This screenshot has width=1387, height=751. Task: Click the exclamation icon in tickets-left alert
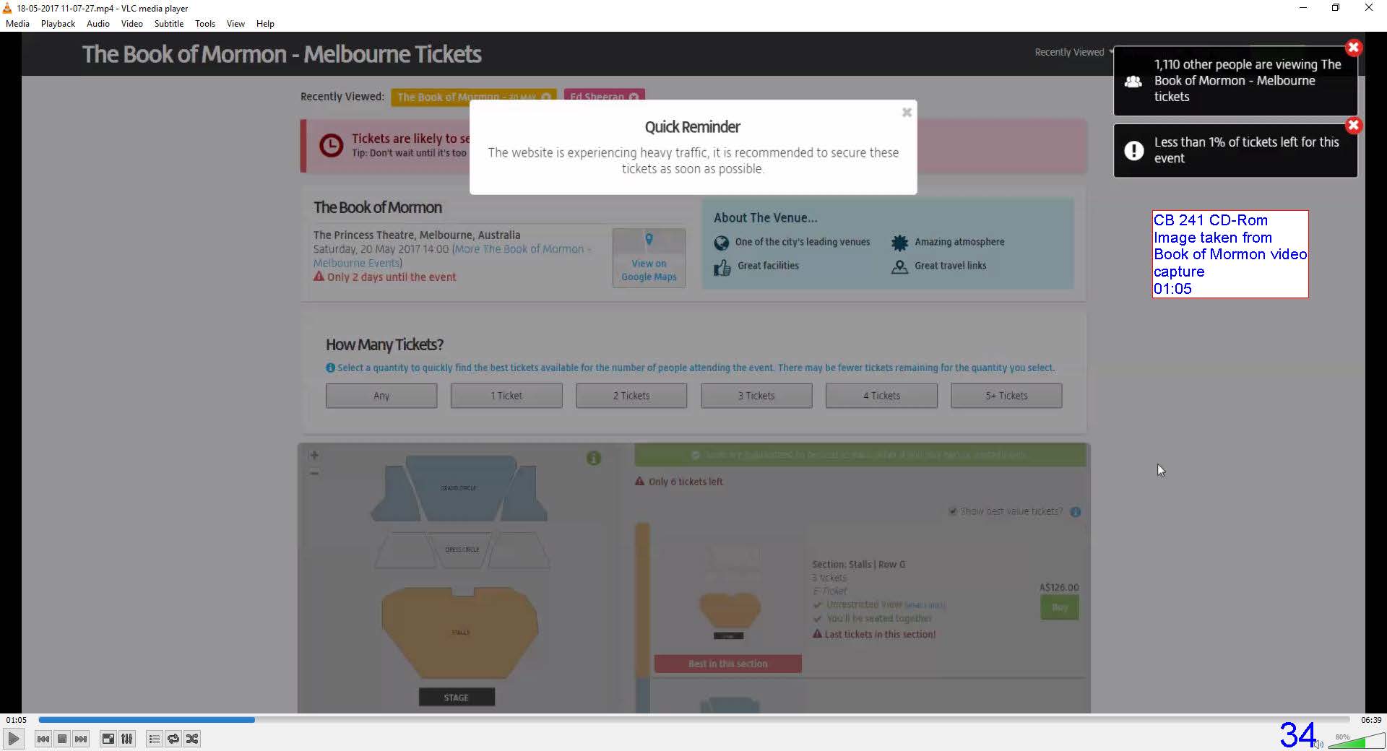click(1133, 150)
